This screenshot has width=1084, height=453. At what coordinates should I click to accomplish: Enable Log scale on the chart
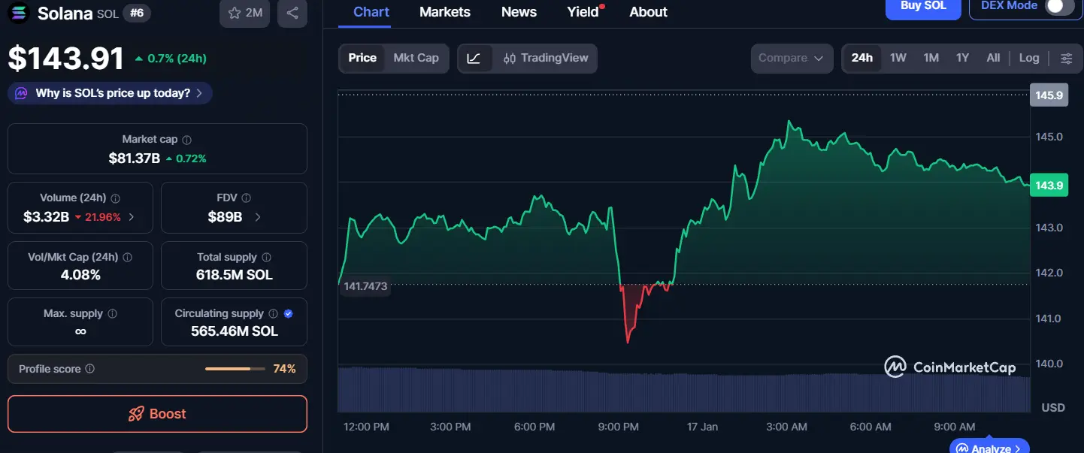(x=1028, y=58)
